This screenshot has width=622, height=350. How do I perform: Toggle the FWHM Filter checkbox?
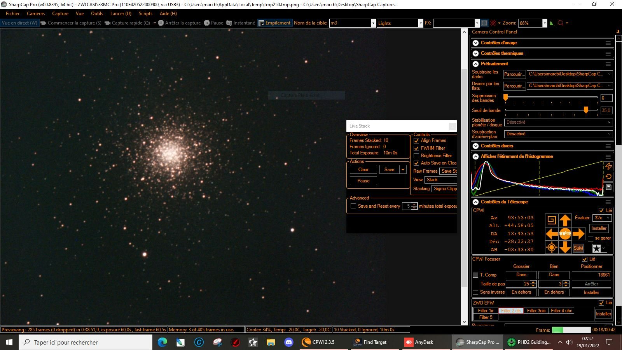point(416,148)
